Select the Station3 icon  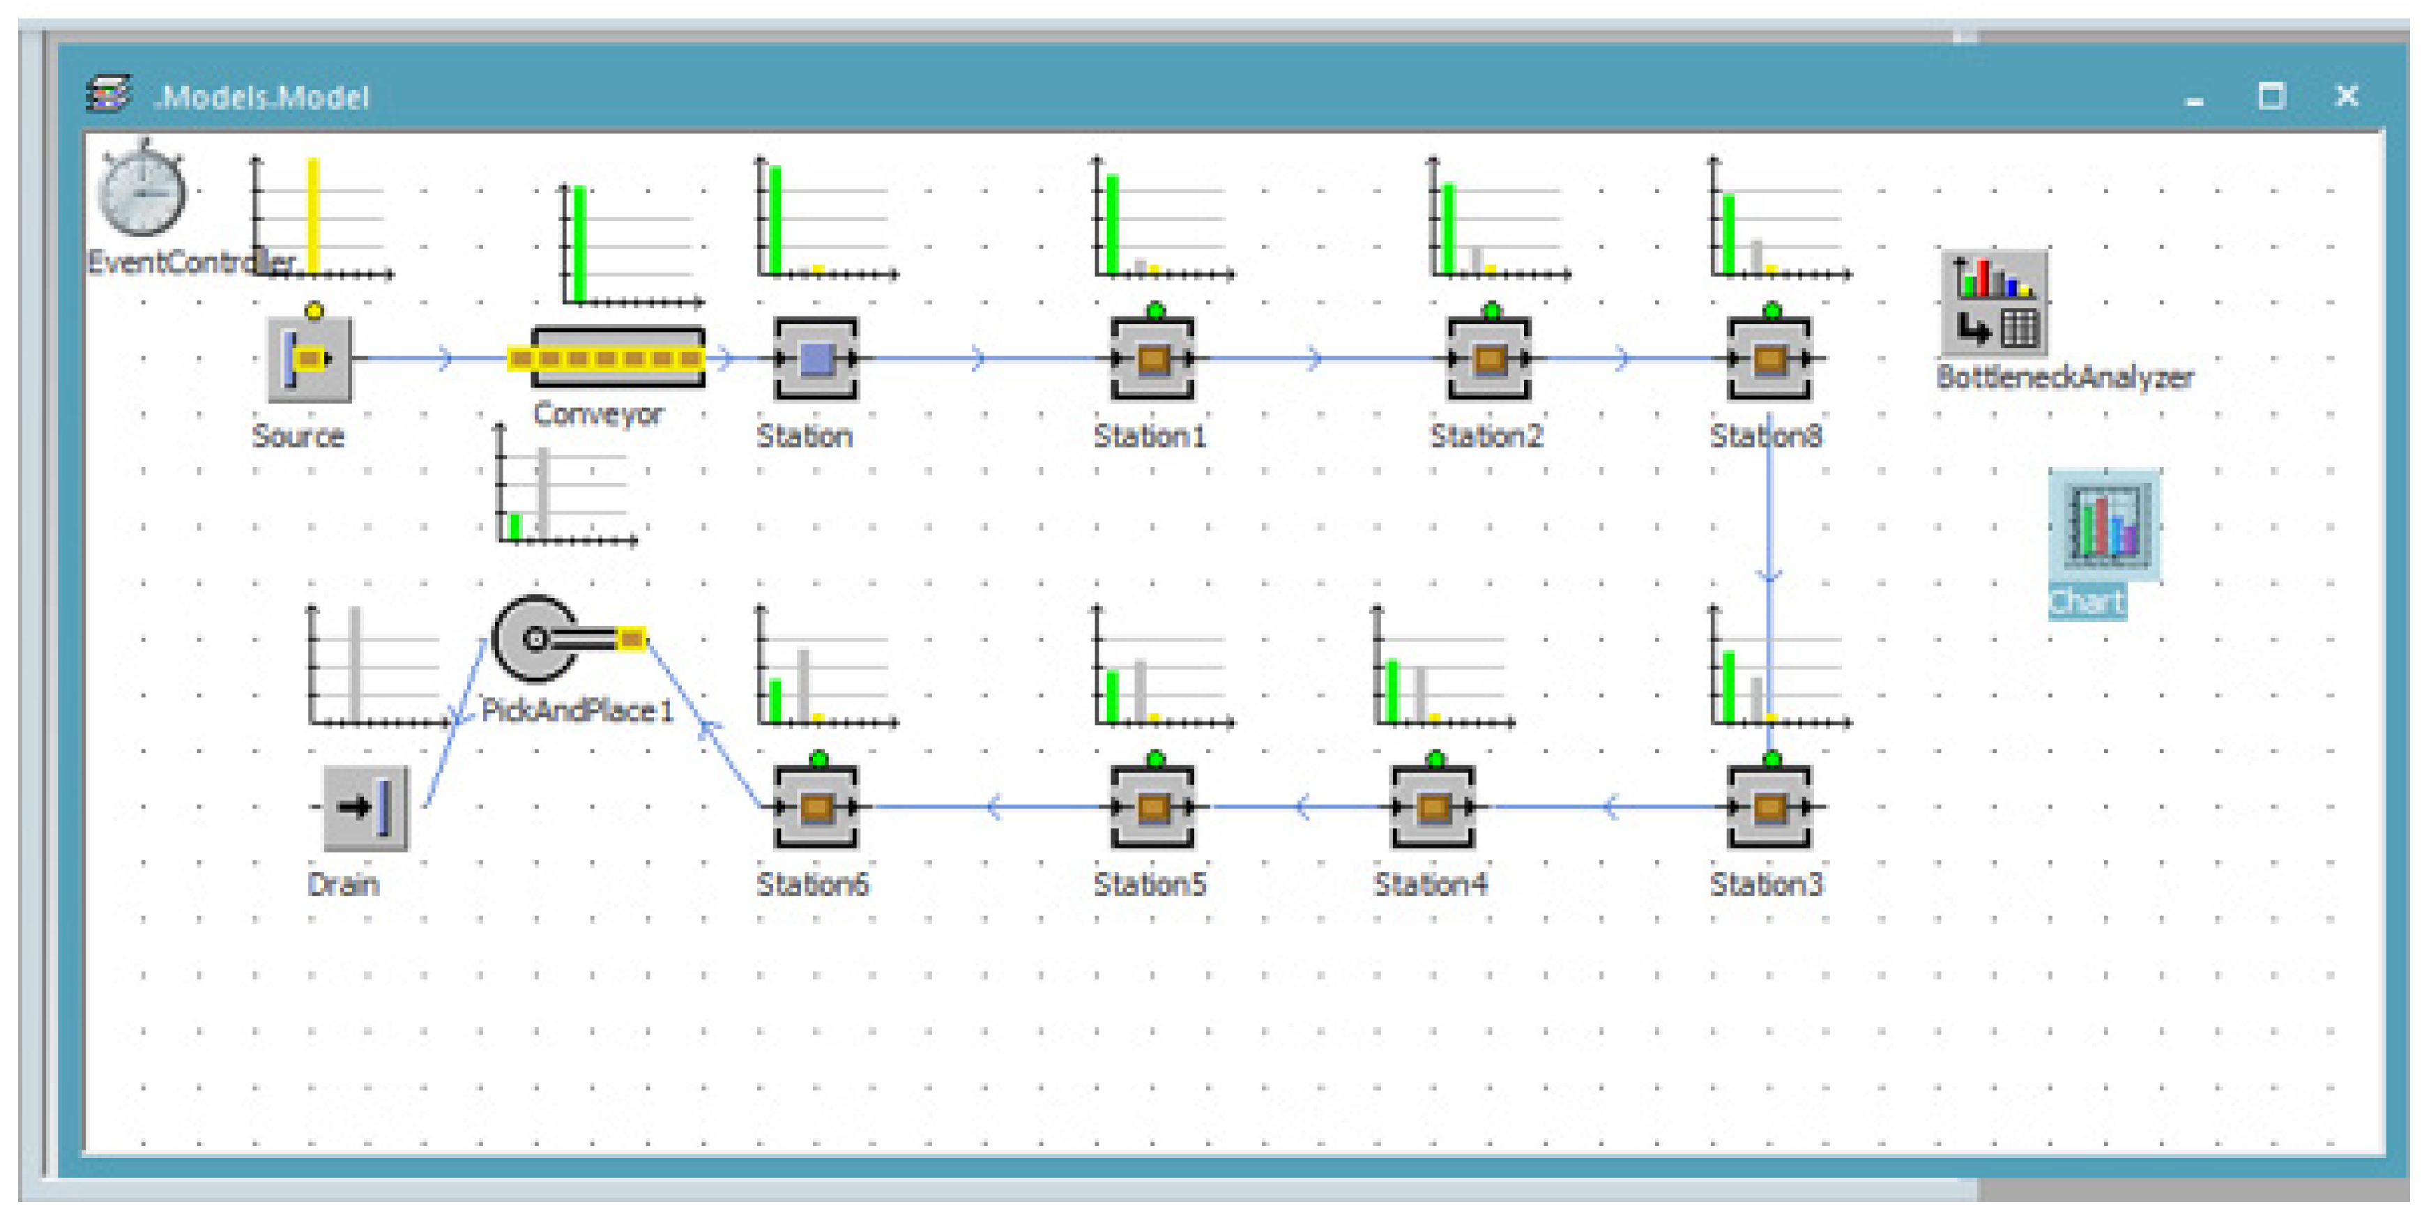click(1769, 807)
